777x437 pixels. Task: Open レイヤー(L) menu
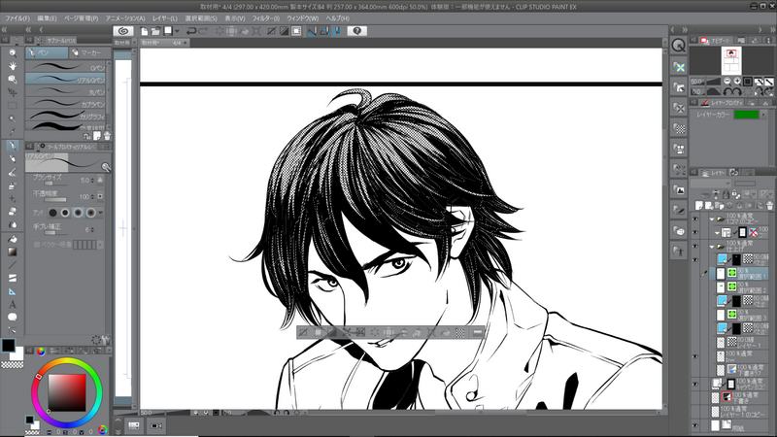tap(164, 18)
